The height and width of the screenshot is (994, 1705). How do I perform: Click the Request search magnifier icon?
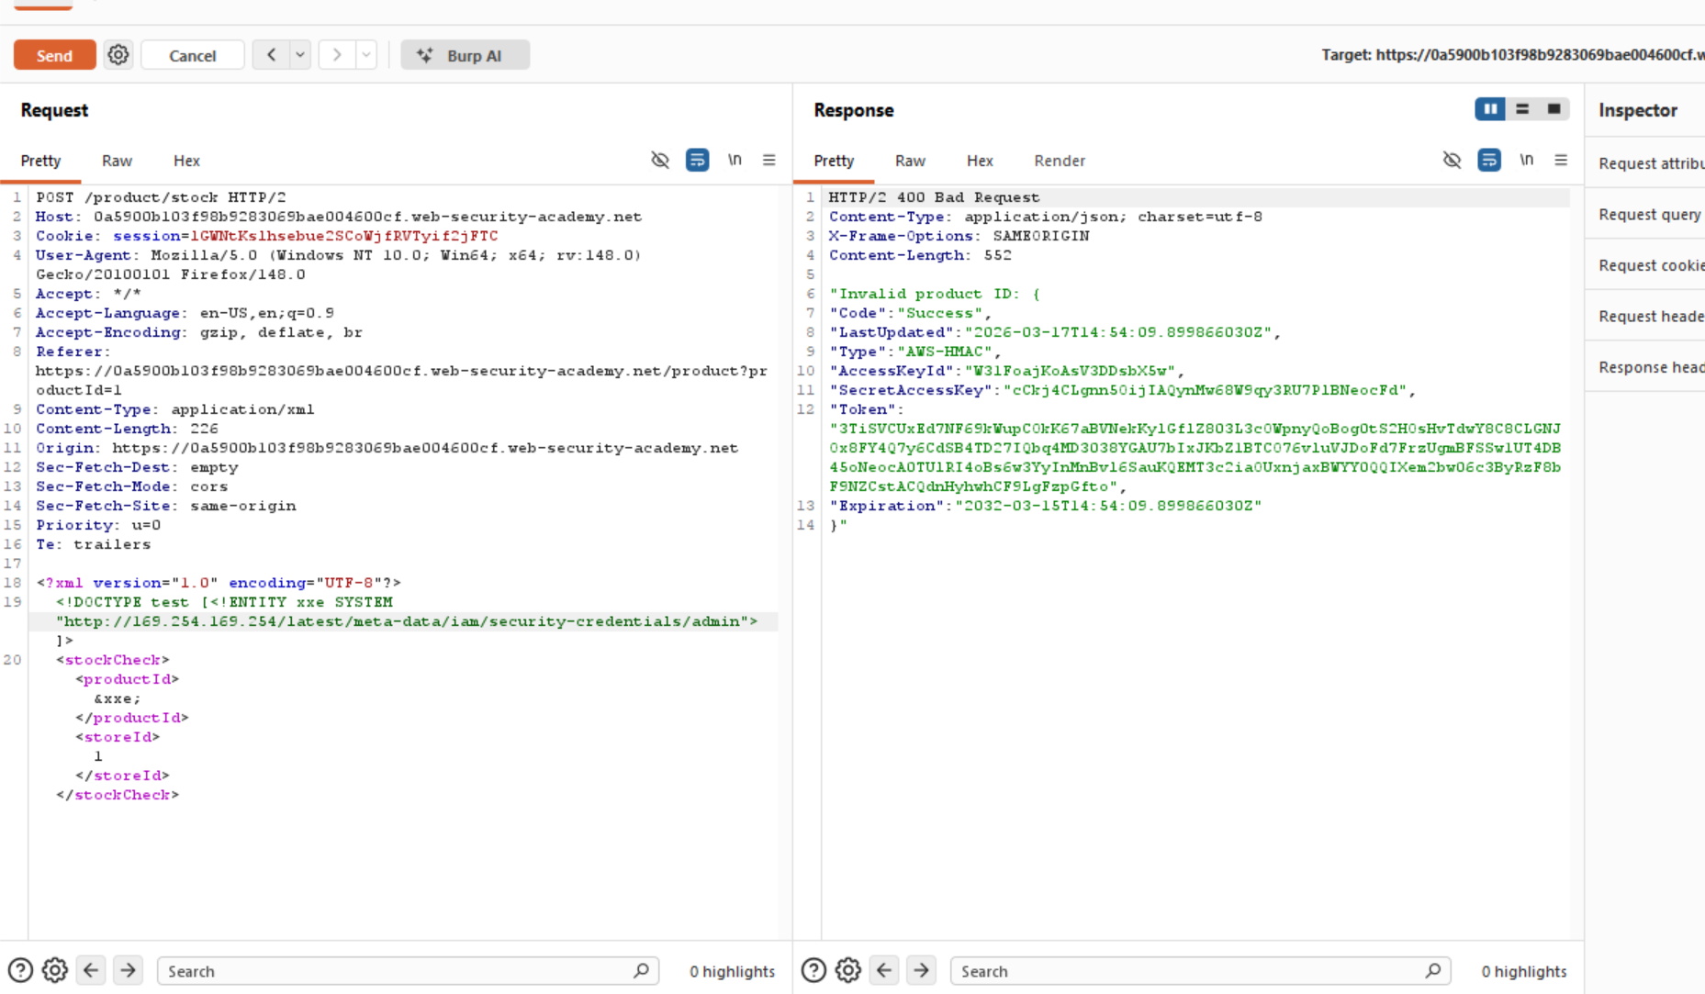[642, 970]
